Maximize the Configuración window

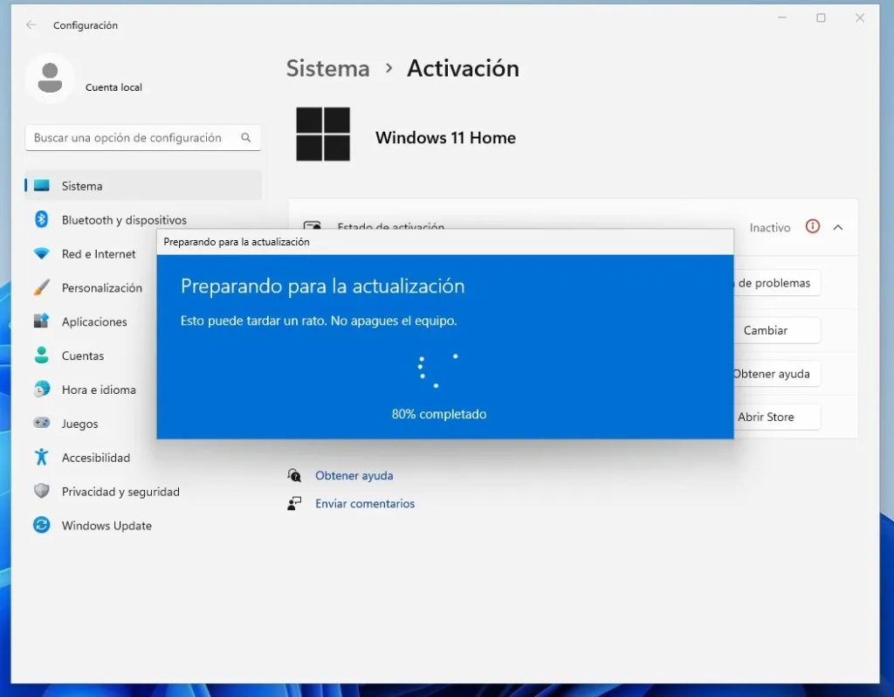pos(821,17)
